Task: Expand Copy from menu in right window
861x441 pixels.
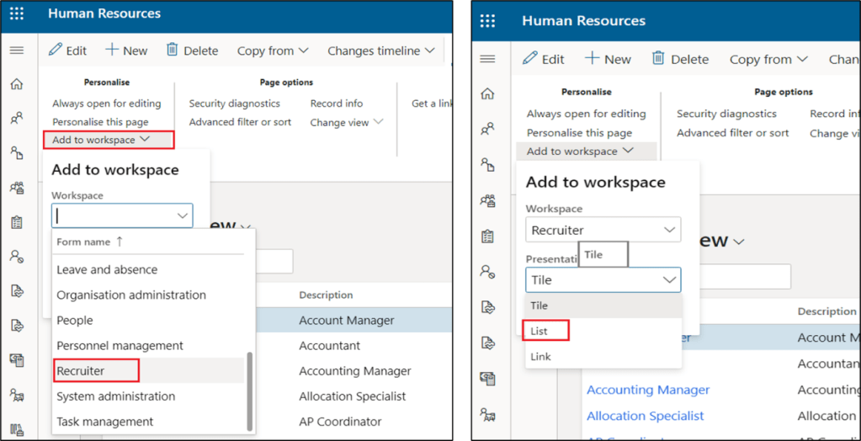Action: [768, 59]
